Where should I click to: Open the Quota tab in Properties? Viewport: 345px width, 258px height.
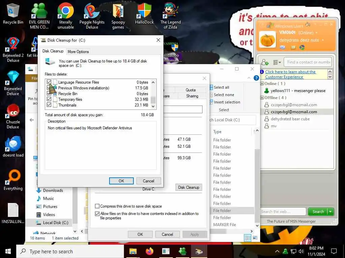[191, 90]
